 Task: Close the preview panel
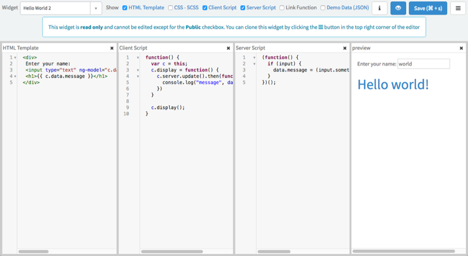point(461,48)
